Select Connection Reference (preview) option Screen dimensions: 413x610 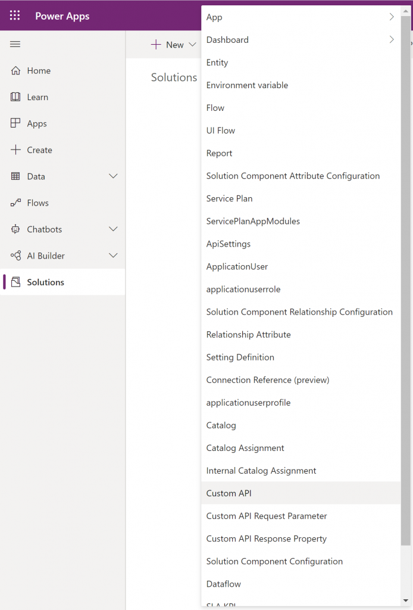coord(267,380)
